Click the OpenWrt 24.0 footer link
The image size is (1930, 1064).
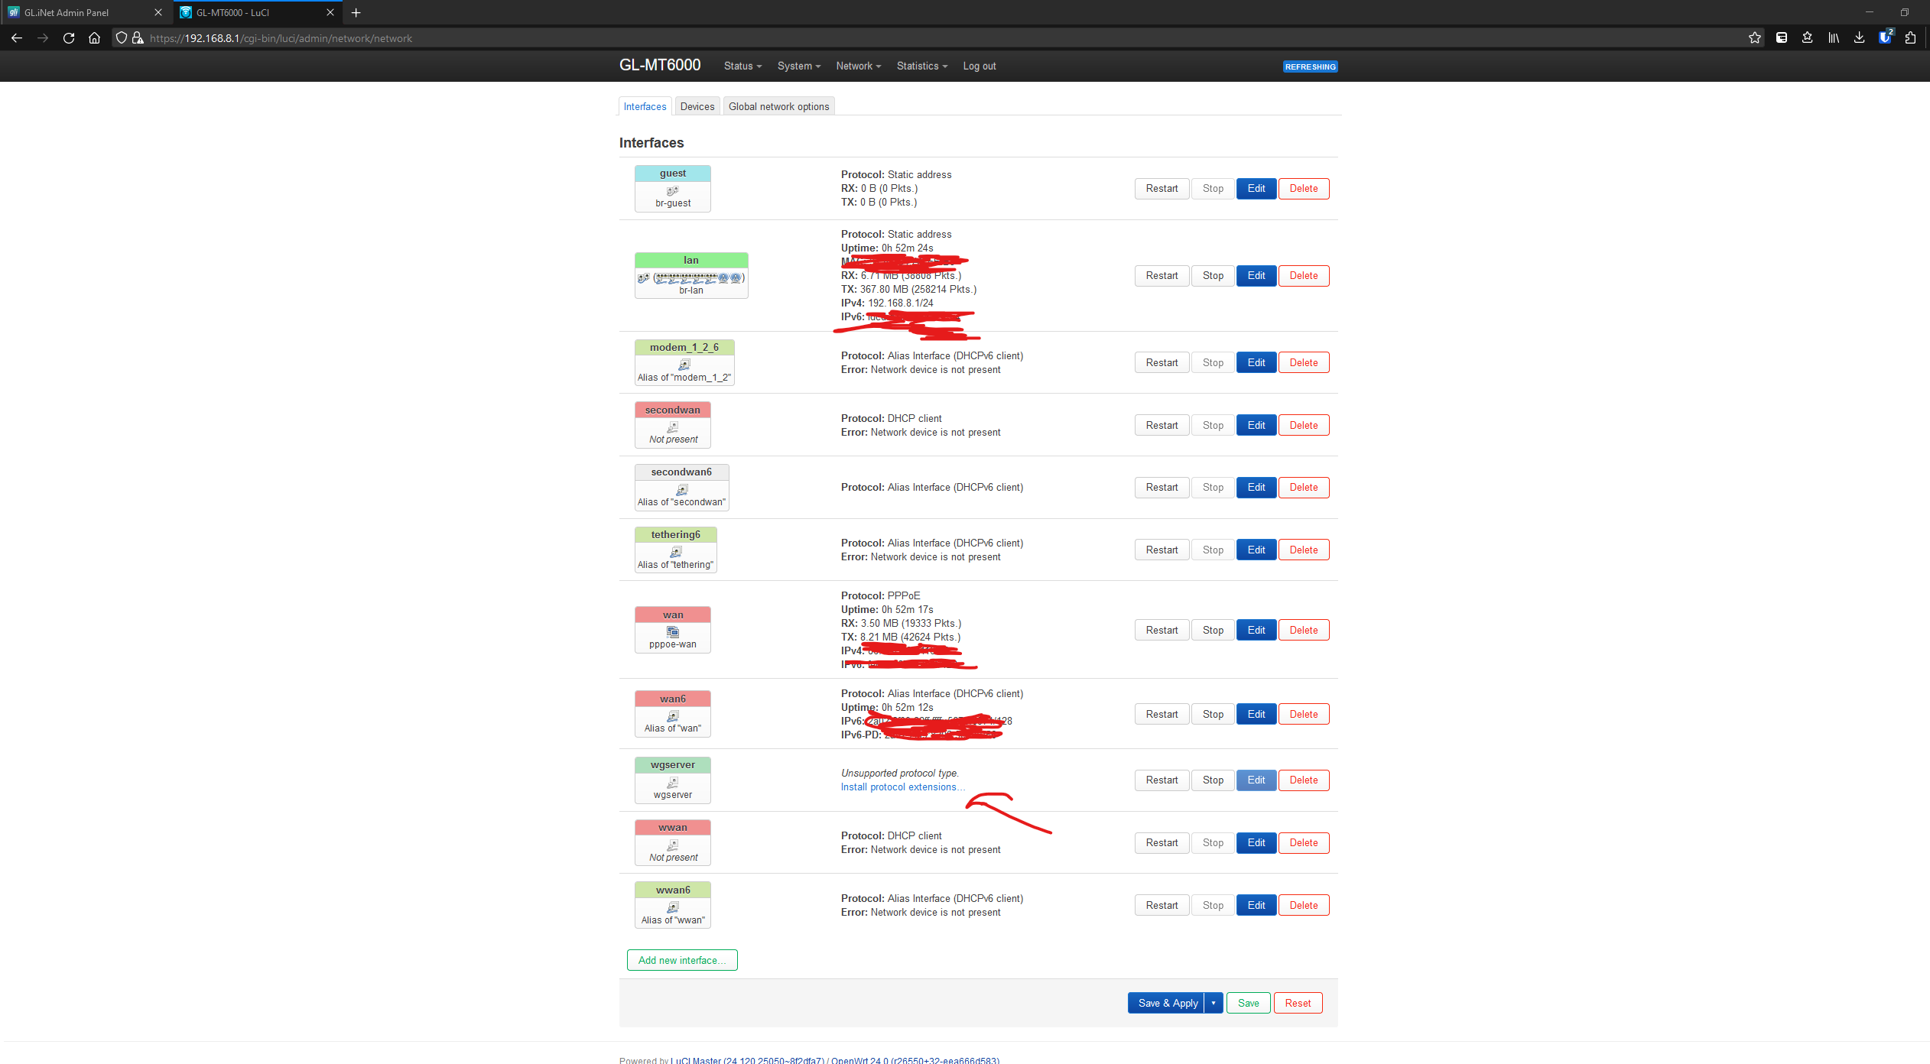(915, 1060)
